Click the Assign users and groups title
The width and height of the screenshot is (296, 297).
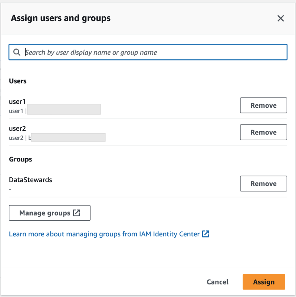tap(60, 18)
